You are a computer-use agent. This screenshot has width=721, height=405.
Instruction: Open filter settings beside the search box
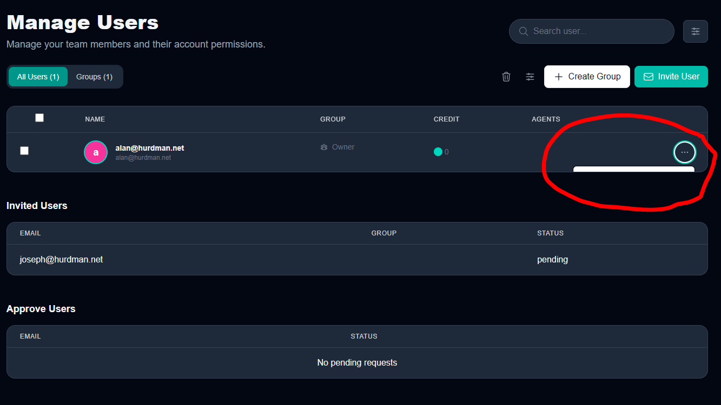tap(696, 31)
